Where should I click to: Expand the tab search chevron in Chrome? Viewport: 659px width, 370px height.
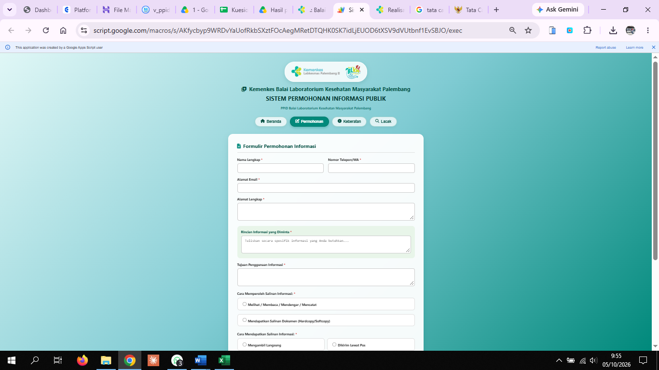pyautogui.click(x=9, y=10)
